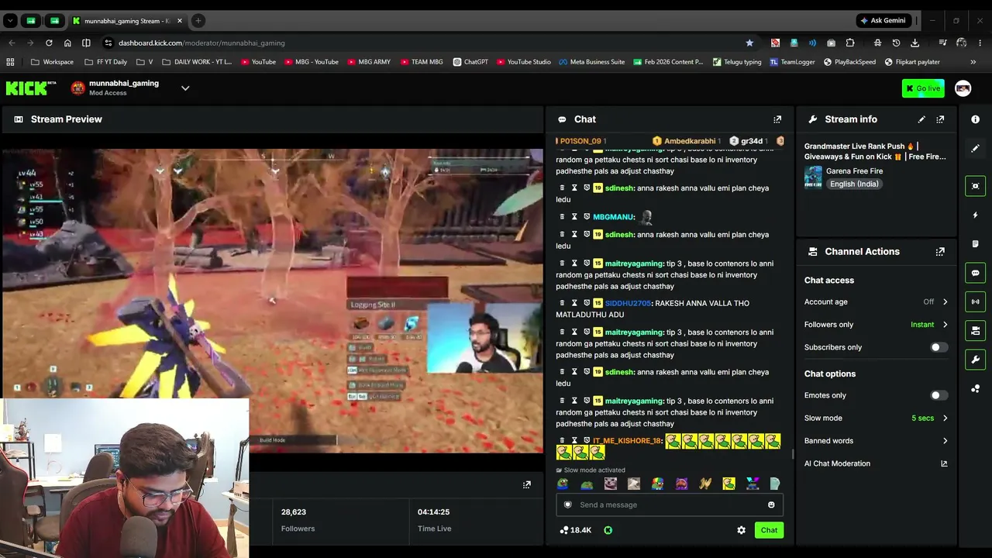Open the user profile avatar in header
The width and height of the screenshot is (992, 558).
pyautogui.click(x=963, y=88)
